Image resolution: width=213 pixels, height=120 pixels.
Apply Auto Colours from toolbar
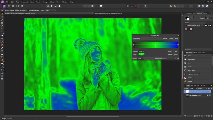56,6
